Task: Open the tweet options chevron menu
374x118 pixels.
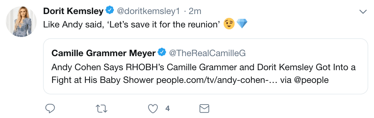Action: (x=363, y=11)
